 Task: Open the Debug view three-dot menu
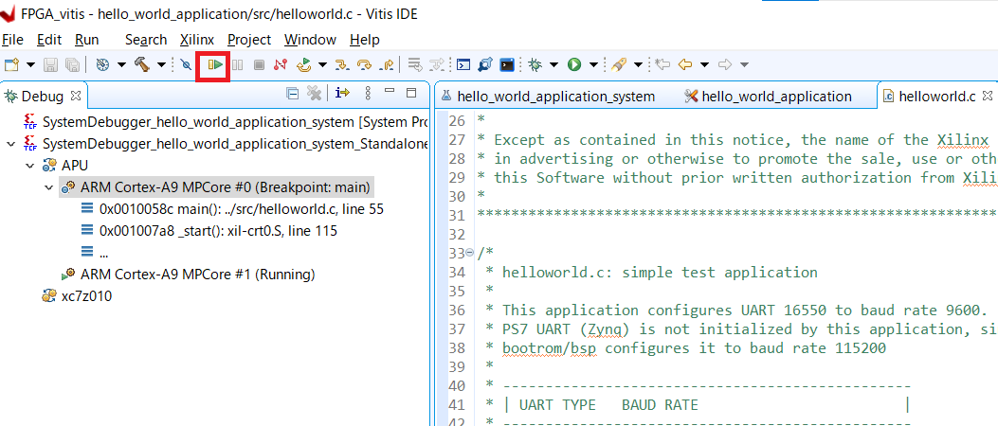[367, 94]
